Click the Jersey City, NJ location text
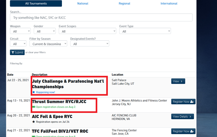 coord(121,104)
